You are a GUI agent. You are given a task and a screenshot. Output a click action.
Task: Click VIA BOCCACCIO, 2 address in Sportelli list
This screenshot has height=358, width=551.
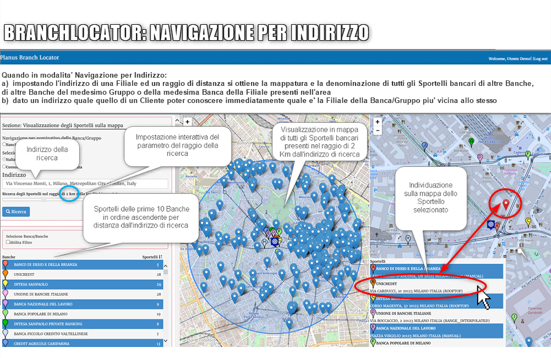click(430, 321)
